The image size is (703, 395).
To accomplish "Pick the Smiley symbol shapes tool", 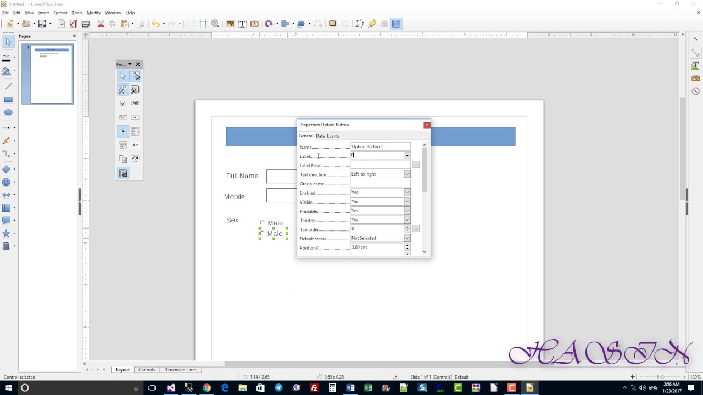I will pyautogui.click(x=7, y=182).
